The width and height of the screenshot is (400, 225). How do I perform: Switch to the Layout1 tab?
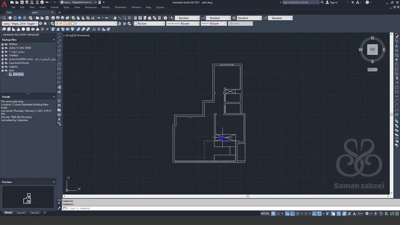21,212
